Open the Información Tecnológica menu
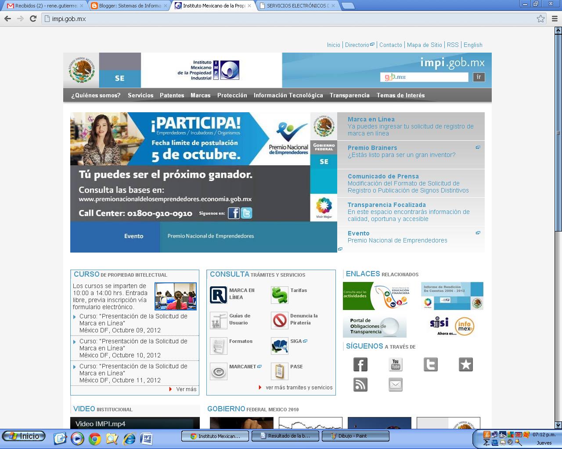Screen dimensions: 562x449 tap(288, 95)
